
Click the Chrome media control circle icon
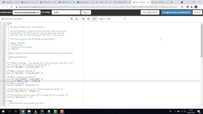click(x=182, y=2)
